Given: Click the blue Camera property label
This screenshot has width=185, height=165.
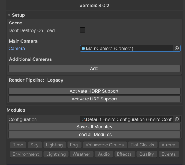Looking at the screenshot, I should 17,49.
